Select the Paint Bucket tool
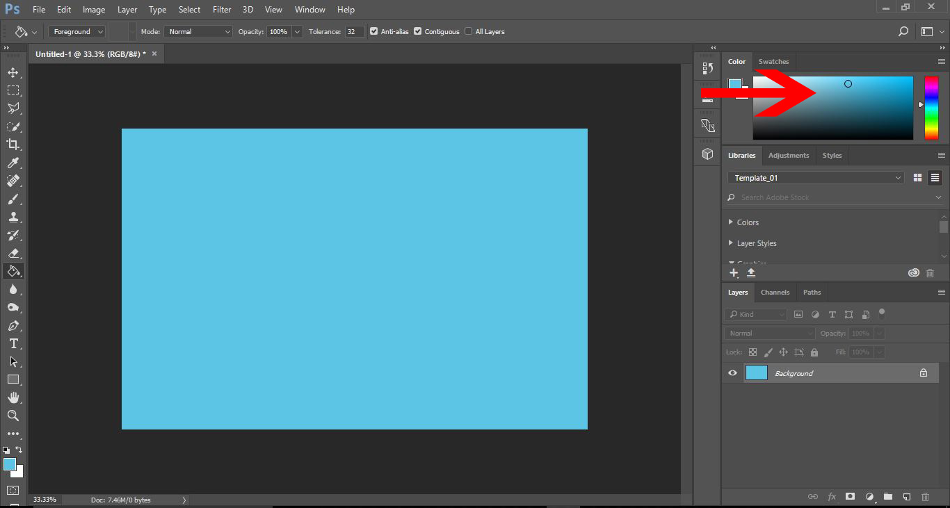Screen dimensions: 950x508 13,271
